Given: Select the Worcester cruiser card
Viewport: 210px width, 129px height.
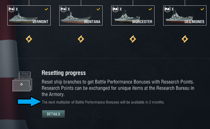Looking at the screenshot, I should (x=133, y=17).
